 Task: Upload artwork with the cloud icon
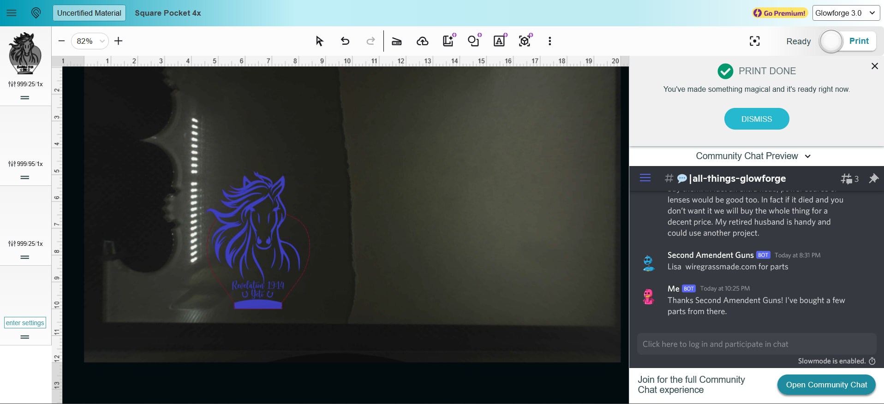point(422,42)
